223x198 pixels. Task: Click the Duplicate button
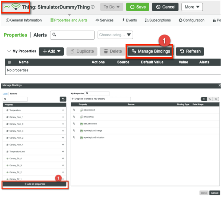click(82, 52)
